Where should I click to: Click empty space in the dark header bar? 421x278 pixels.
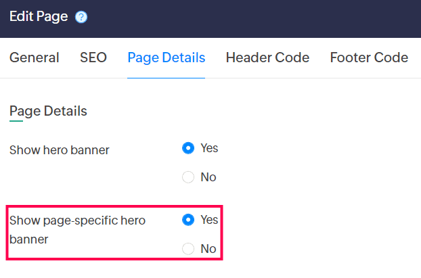271,18
